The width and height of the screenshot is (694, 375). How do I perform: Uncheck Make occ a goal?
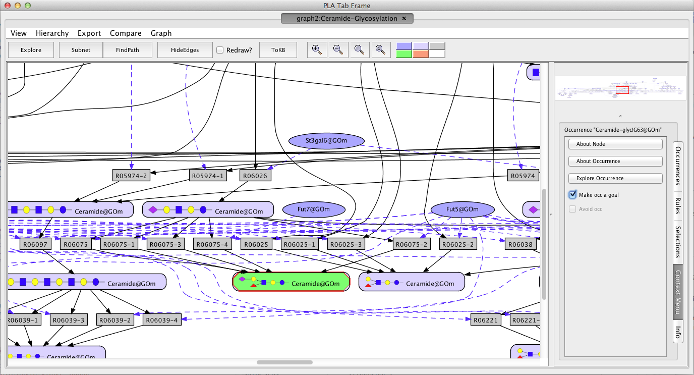[572, 195]
